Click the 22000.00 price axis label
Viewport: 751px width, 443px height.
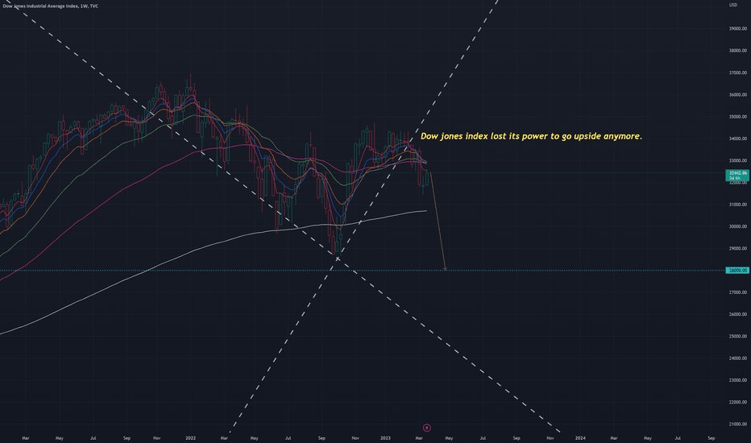click(737, 402)
